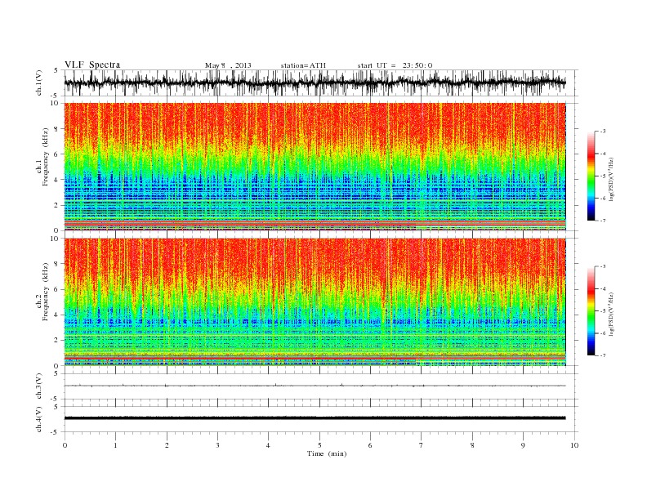Select the ch.1 "Frequency (kHz)" axis label
This screenshot has width=647, height=500.
pos(46,157)
